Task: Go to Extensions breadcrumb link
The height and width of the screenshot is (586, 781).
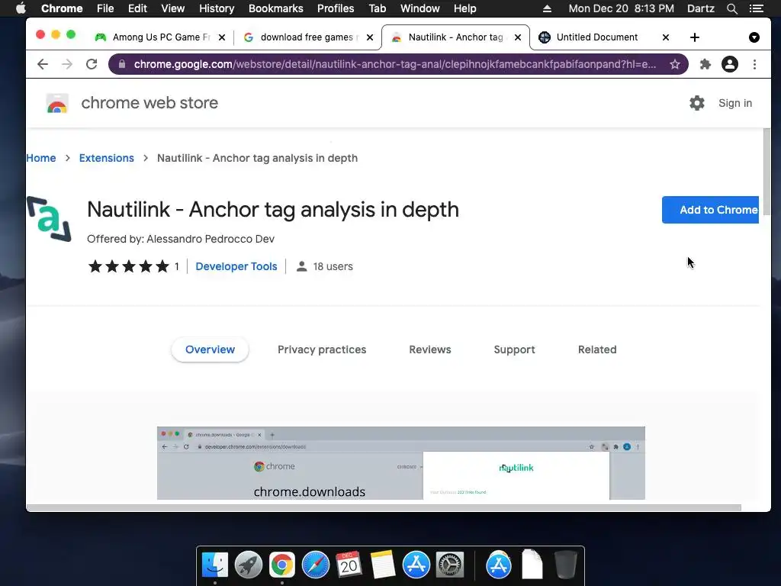Action: pyautogui.click(x=107, y=158)
